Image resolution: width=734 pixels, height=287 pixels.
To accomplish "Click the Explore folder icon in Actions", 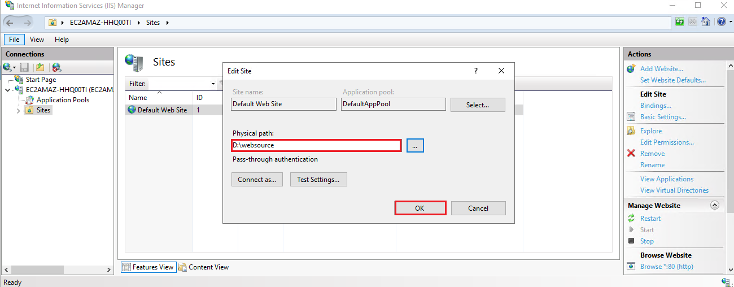I will (631, 131).
